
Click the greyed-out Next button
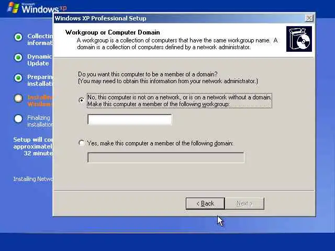click(244, 203)
